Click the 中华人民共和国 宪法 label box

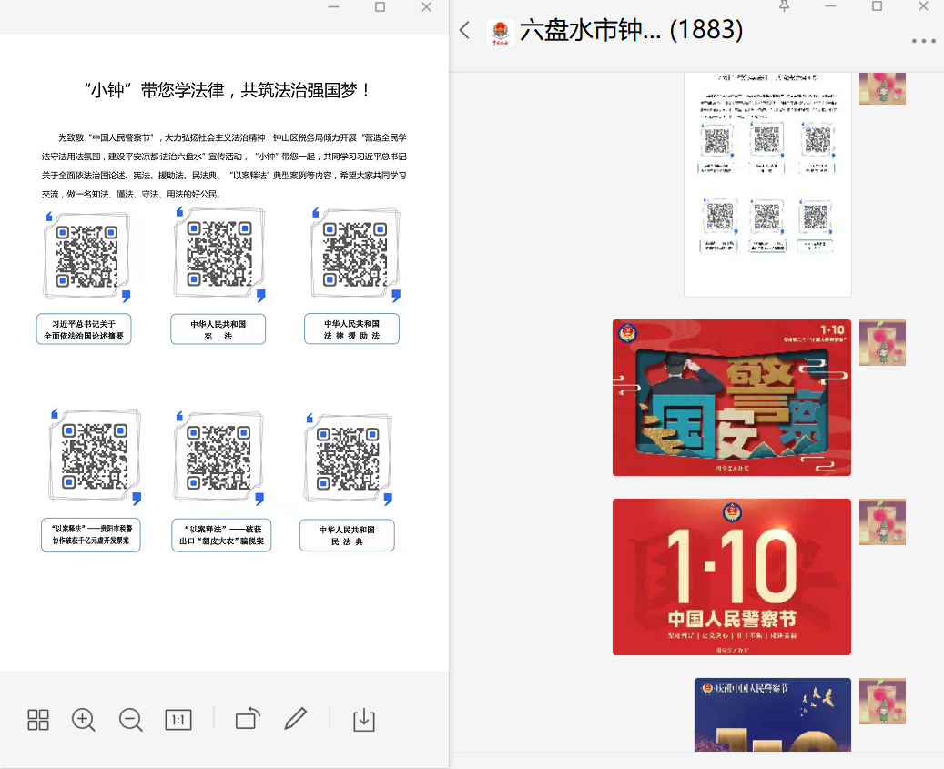[218, 329]
